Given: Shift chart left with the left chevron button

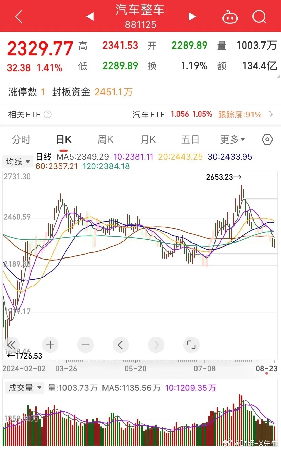Looking at the screenshot, I should pos(120,345).
